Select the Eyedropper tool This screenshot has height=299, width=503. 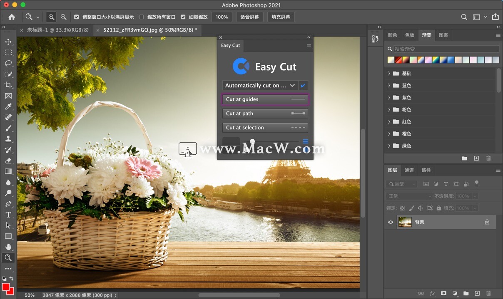[x=8, y=107]
